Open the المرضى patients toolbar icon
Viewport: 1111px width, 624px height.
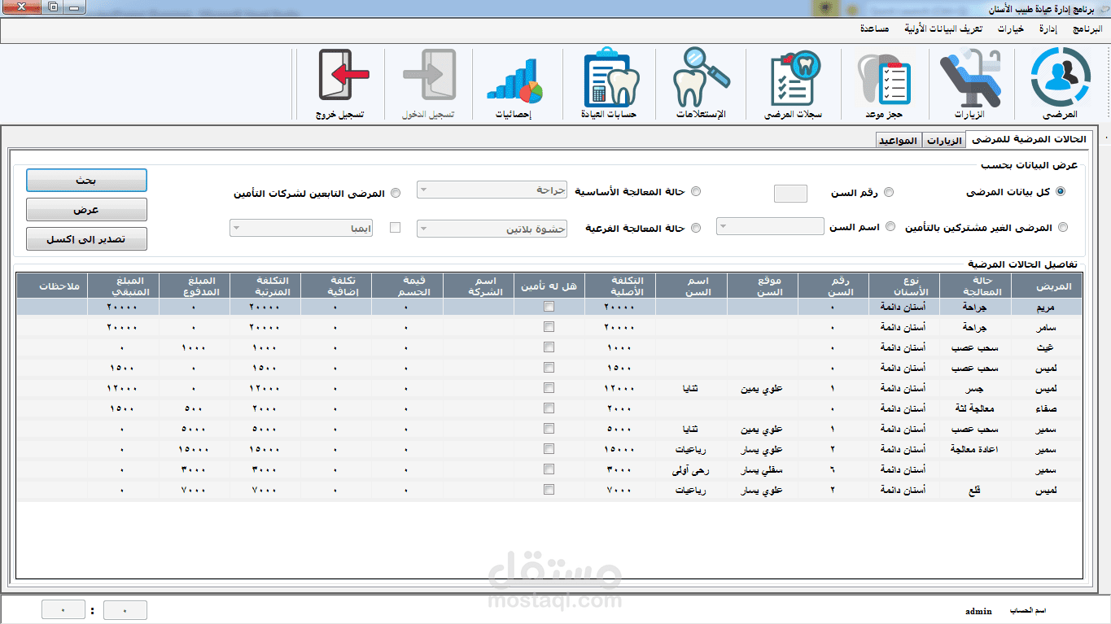[1060, 83]
